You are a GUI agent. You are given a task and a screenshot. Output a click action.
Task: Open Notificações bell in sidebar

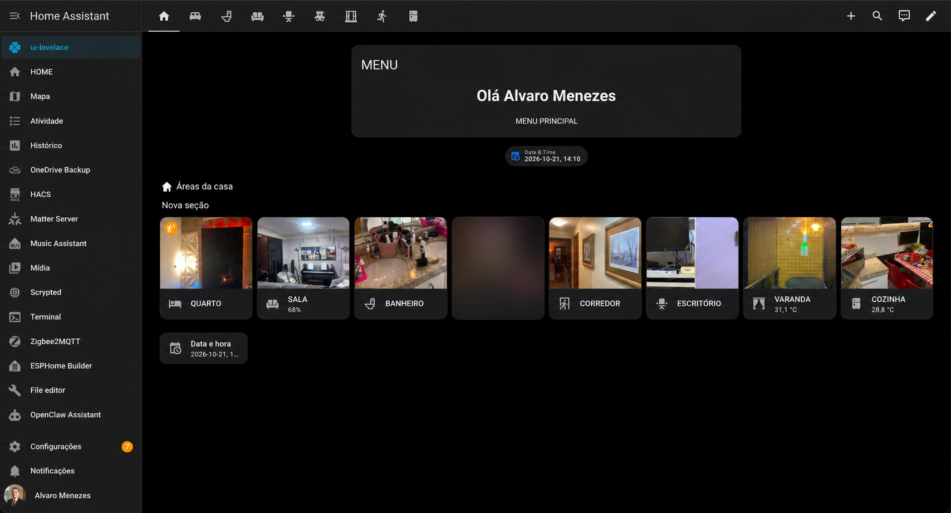(x=71, y=471)
